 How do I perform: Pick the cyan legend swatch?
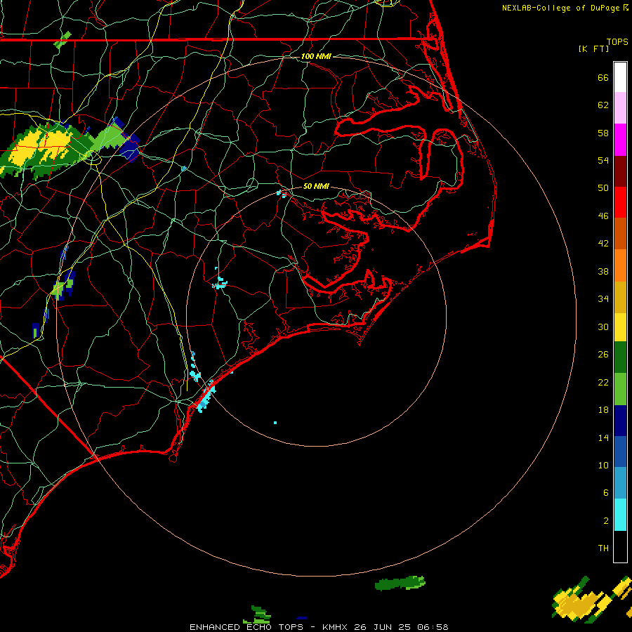point(620,515)
